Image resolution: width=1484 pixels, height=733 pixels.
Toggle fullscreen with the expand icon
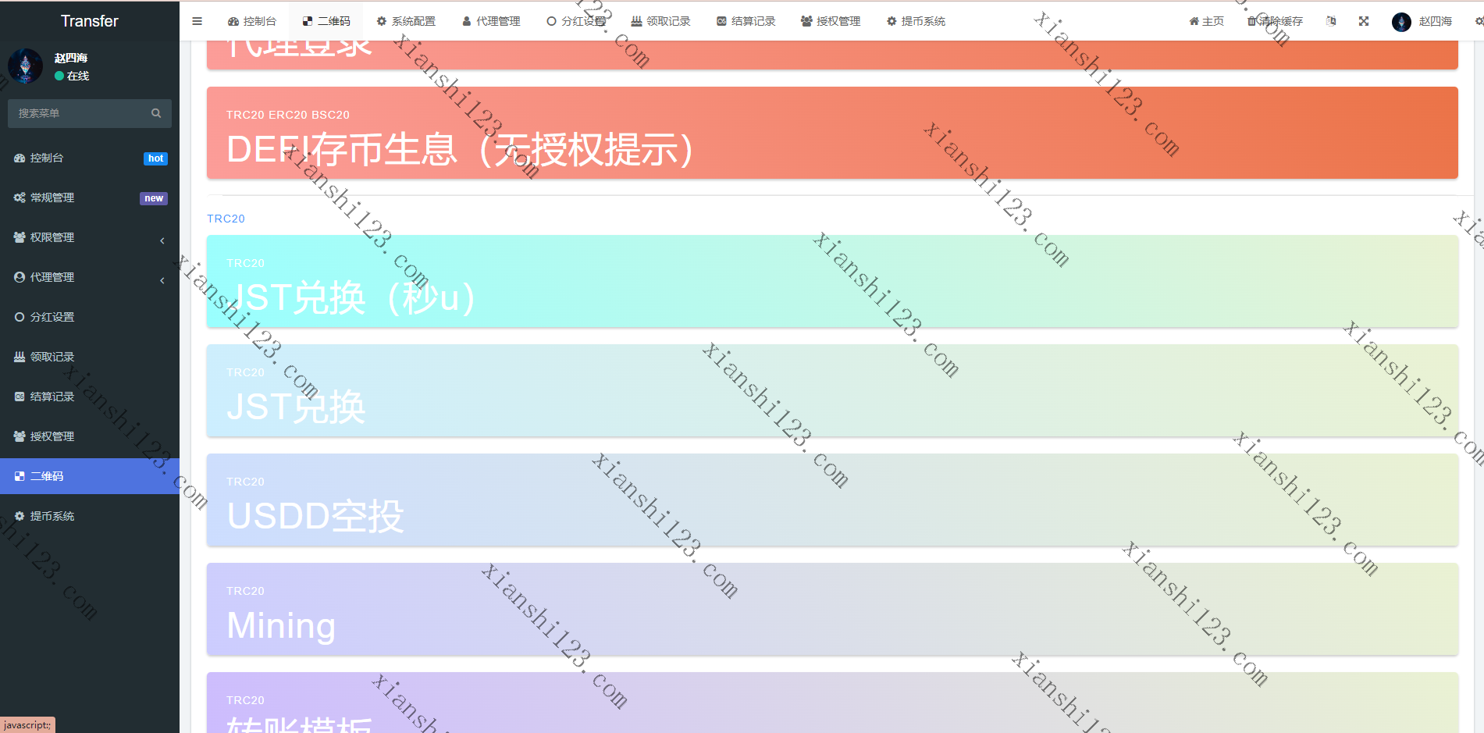click(x=1364, y=21)
